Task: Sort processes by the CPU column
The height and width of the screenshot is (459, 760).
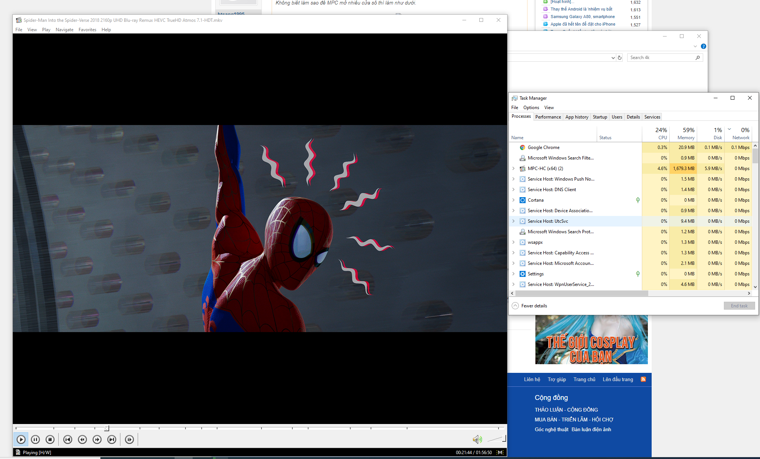Action: click(656, 134)
